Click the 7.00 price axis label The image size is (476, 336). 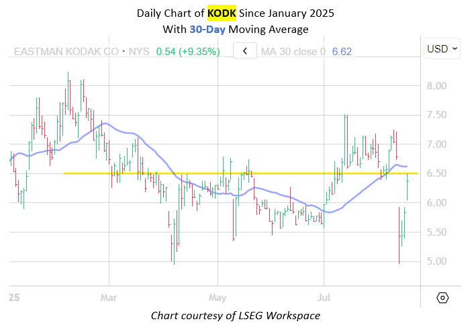click(x=436, y=144)
